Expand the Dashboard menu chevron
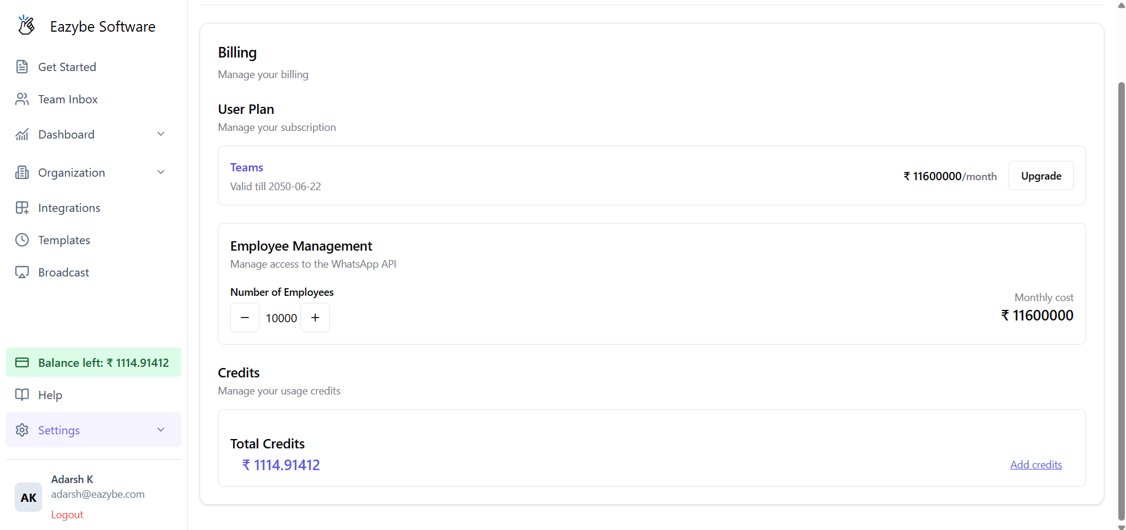 point(161,134)
